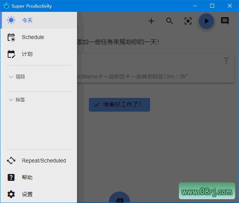Collapse the 标签 tags section chevron
This screenshot has width=239, height=203.
(11, 100)
